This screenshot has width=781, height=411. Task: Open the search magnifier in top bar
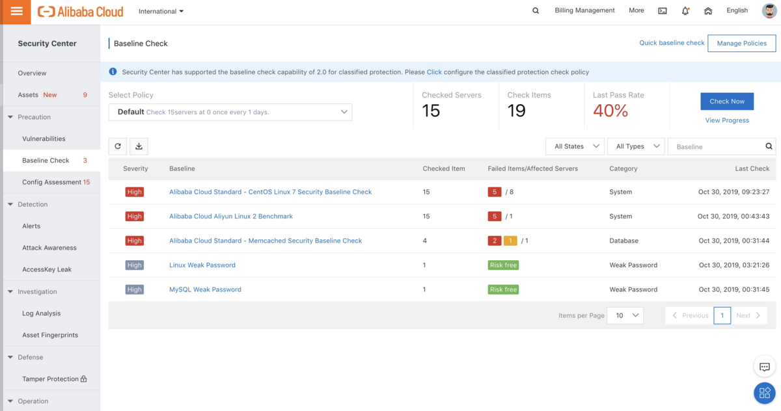(x=535, y=10)
